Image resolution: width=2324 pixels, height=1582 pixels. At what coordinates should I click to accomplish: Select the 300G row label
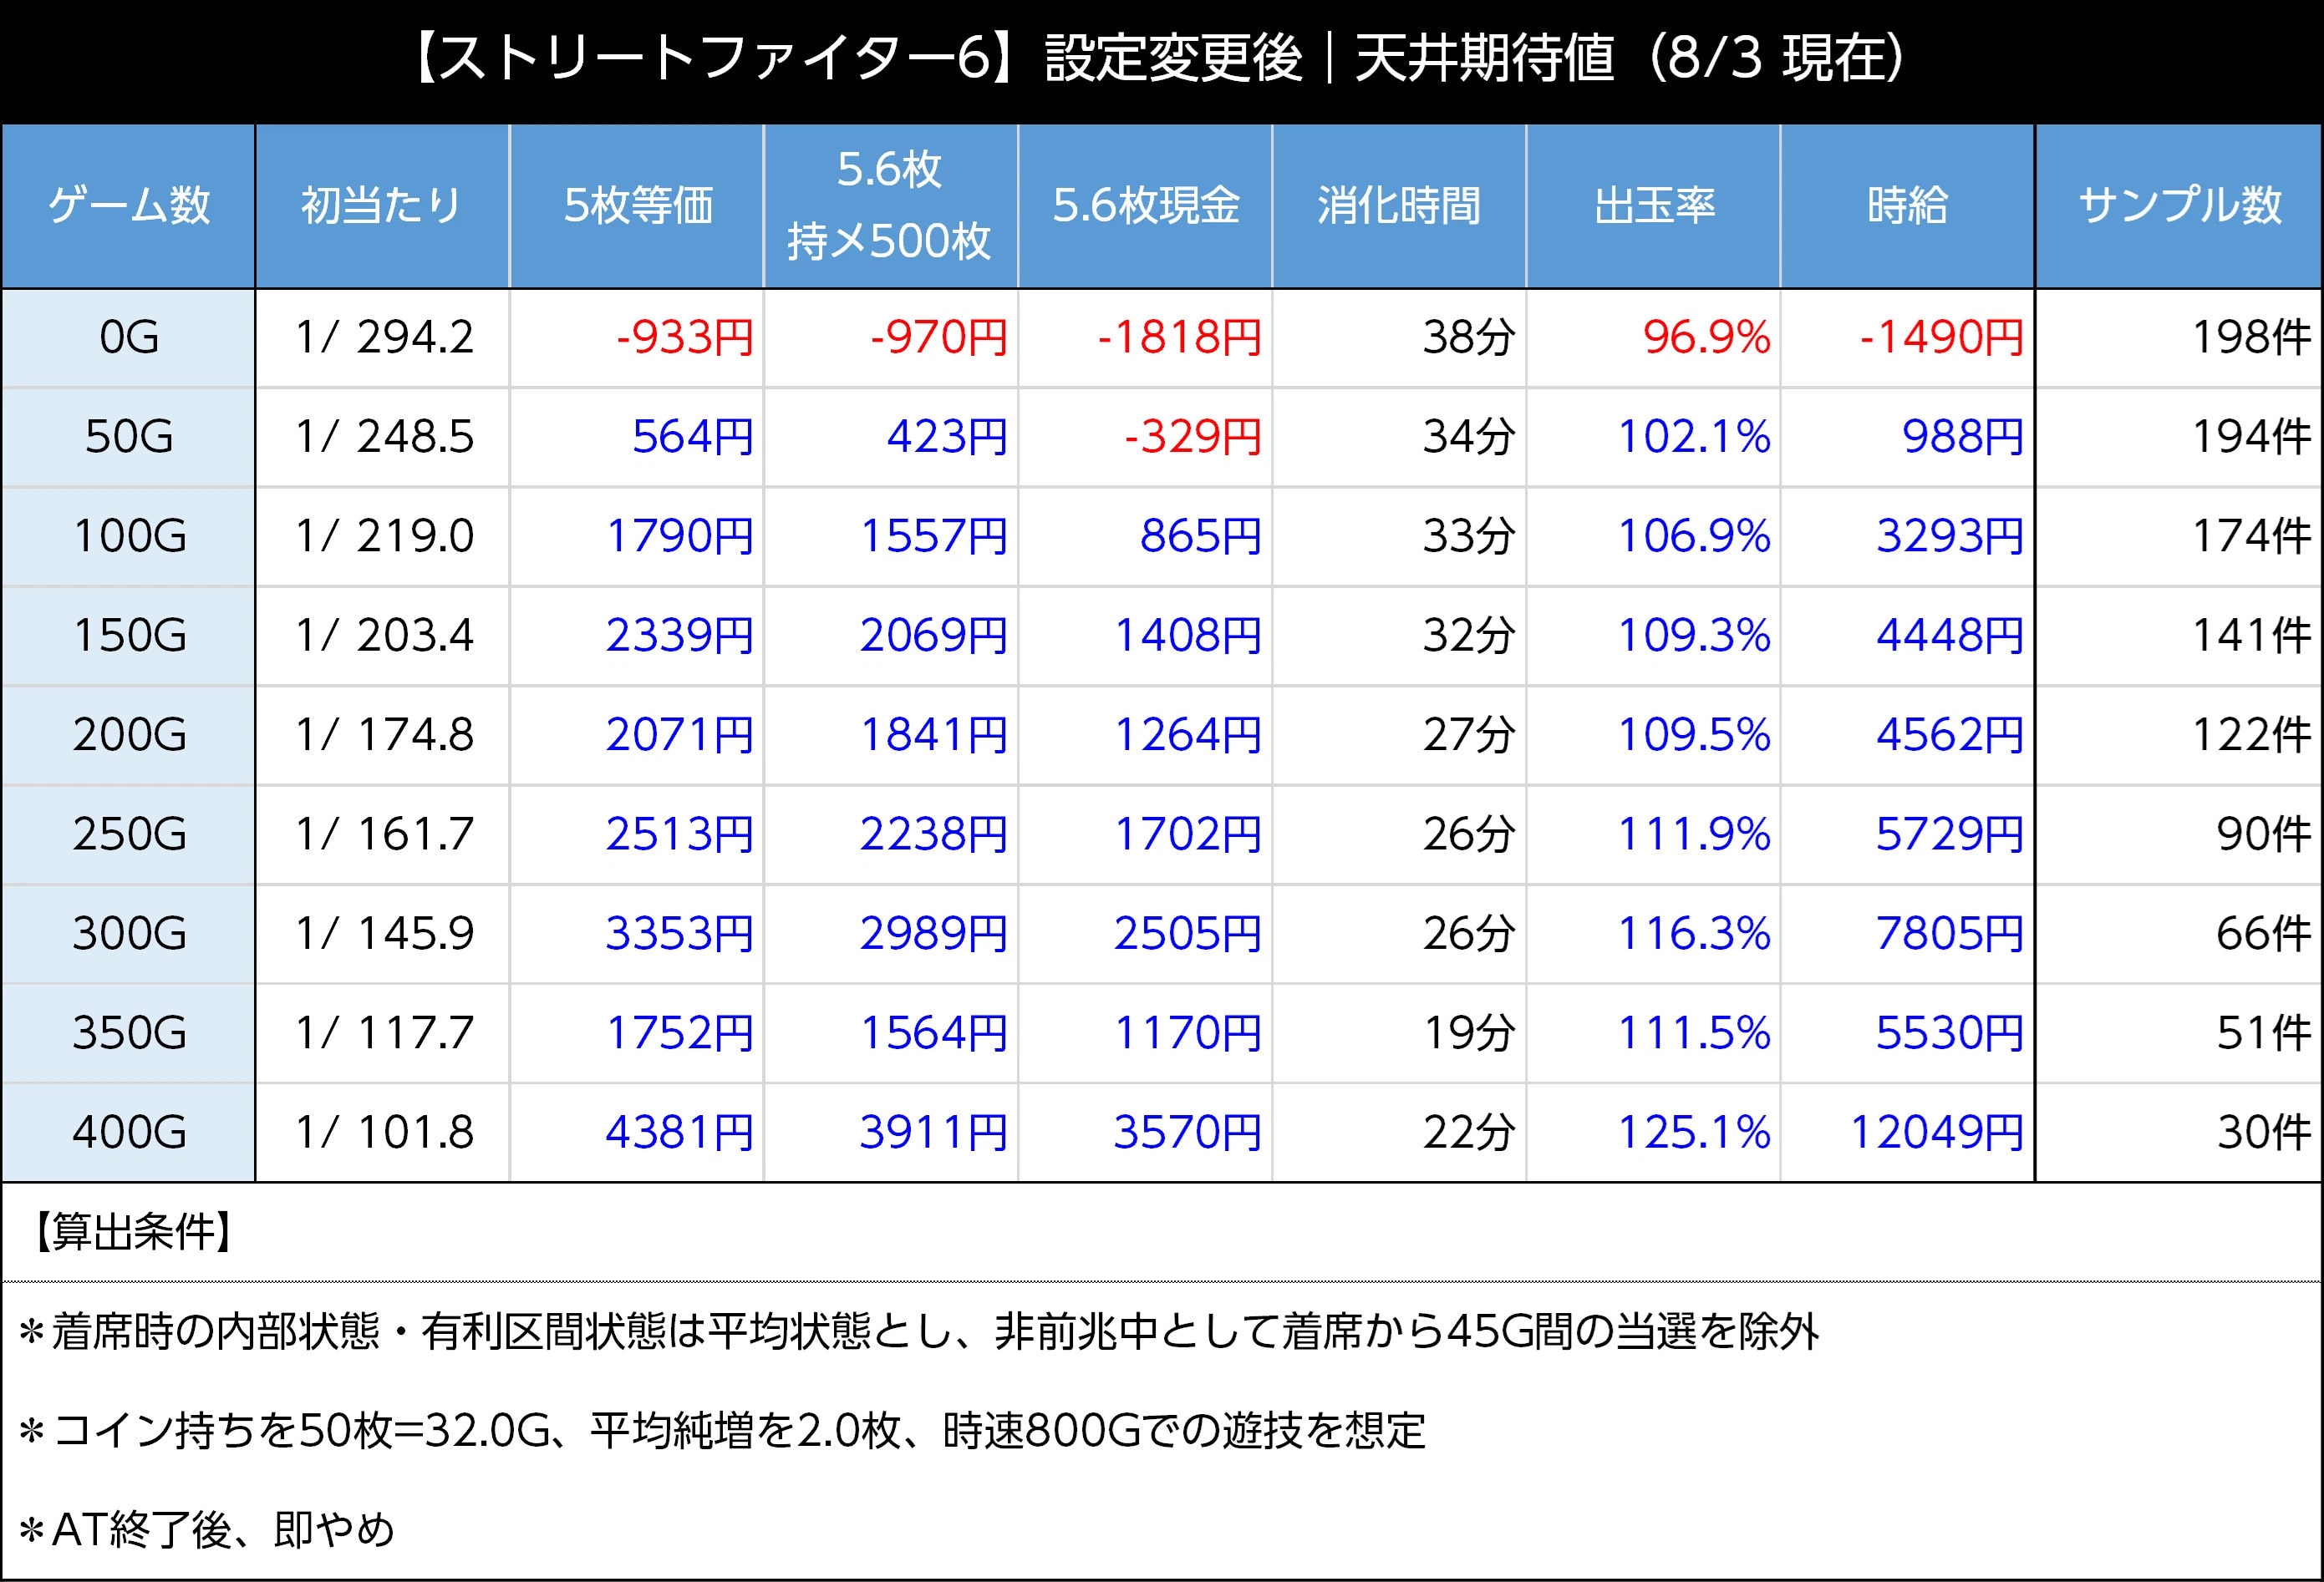[x=129, y=933]
